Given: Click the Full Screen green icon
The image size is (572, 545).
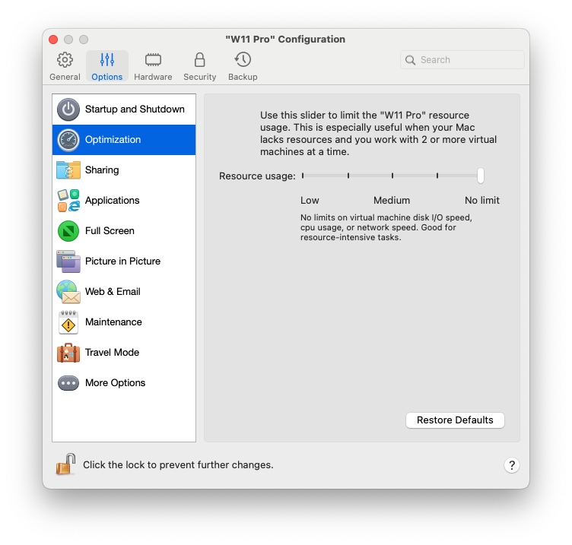Looking at the screenshot, I should pyautogui.click(x=68, y=231).
